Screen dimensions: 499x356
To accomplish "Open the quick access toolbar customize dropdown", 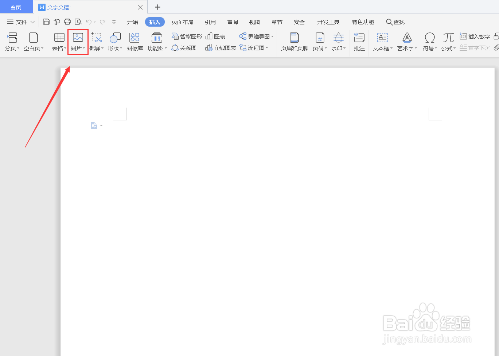I will pos(114,22).
